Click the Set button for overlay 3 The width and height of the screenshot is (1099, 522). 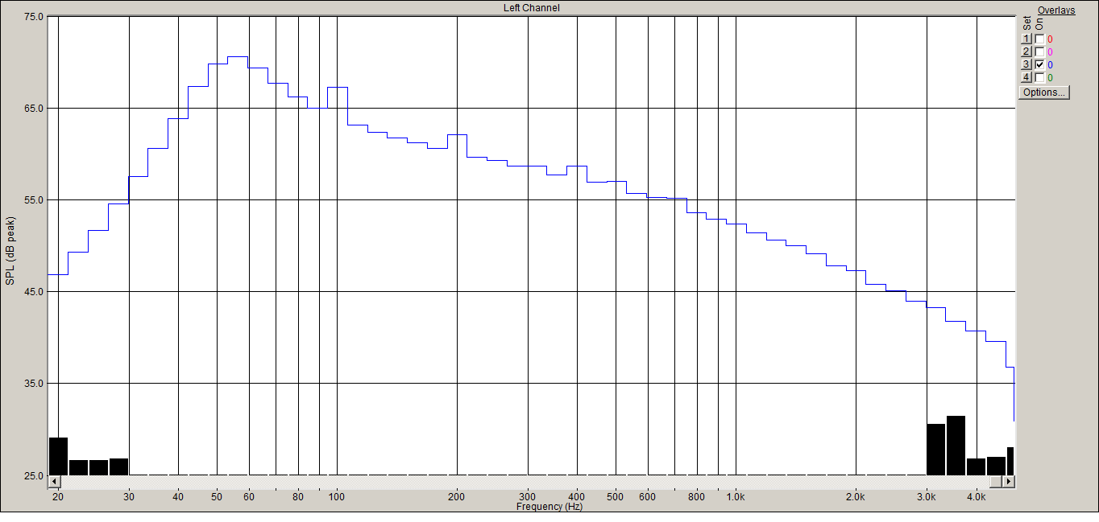1026,64
